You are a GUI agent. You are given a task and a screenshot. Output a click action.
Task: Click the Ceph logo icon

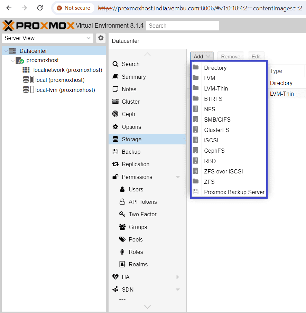pos(115,114)
